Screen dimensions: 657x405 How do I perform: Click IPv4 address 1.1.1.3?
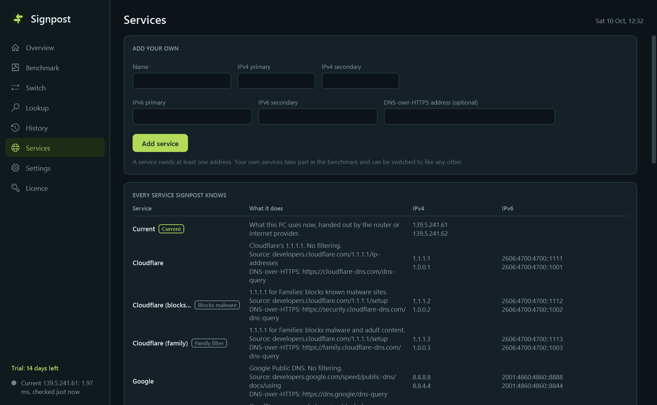point(421,339)
